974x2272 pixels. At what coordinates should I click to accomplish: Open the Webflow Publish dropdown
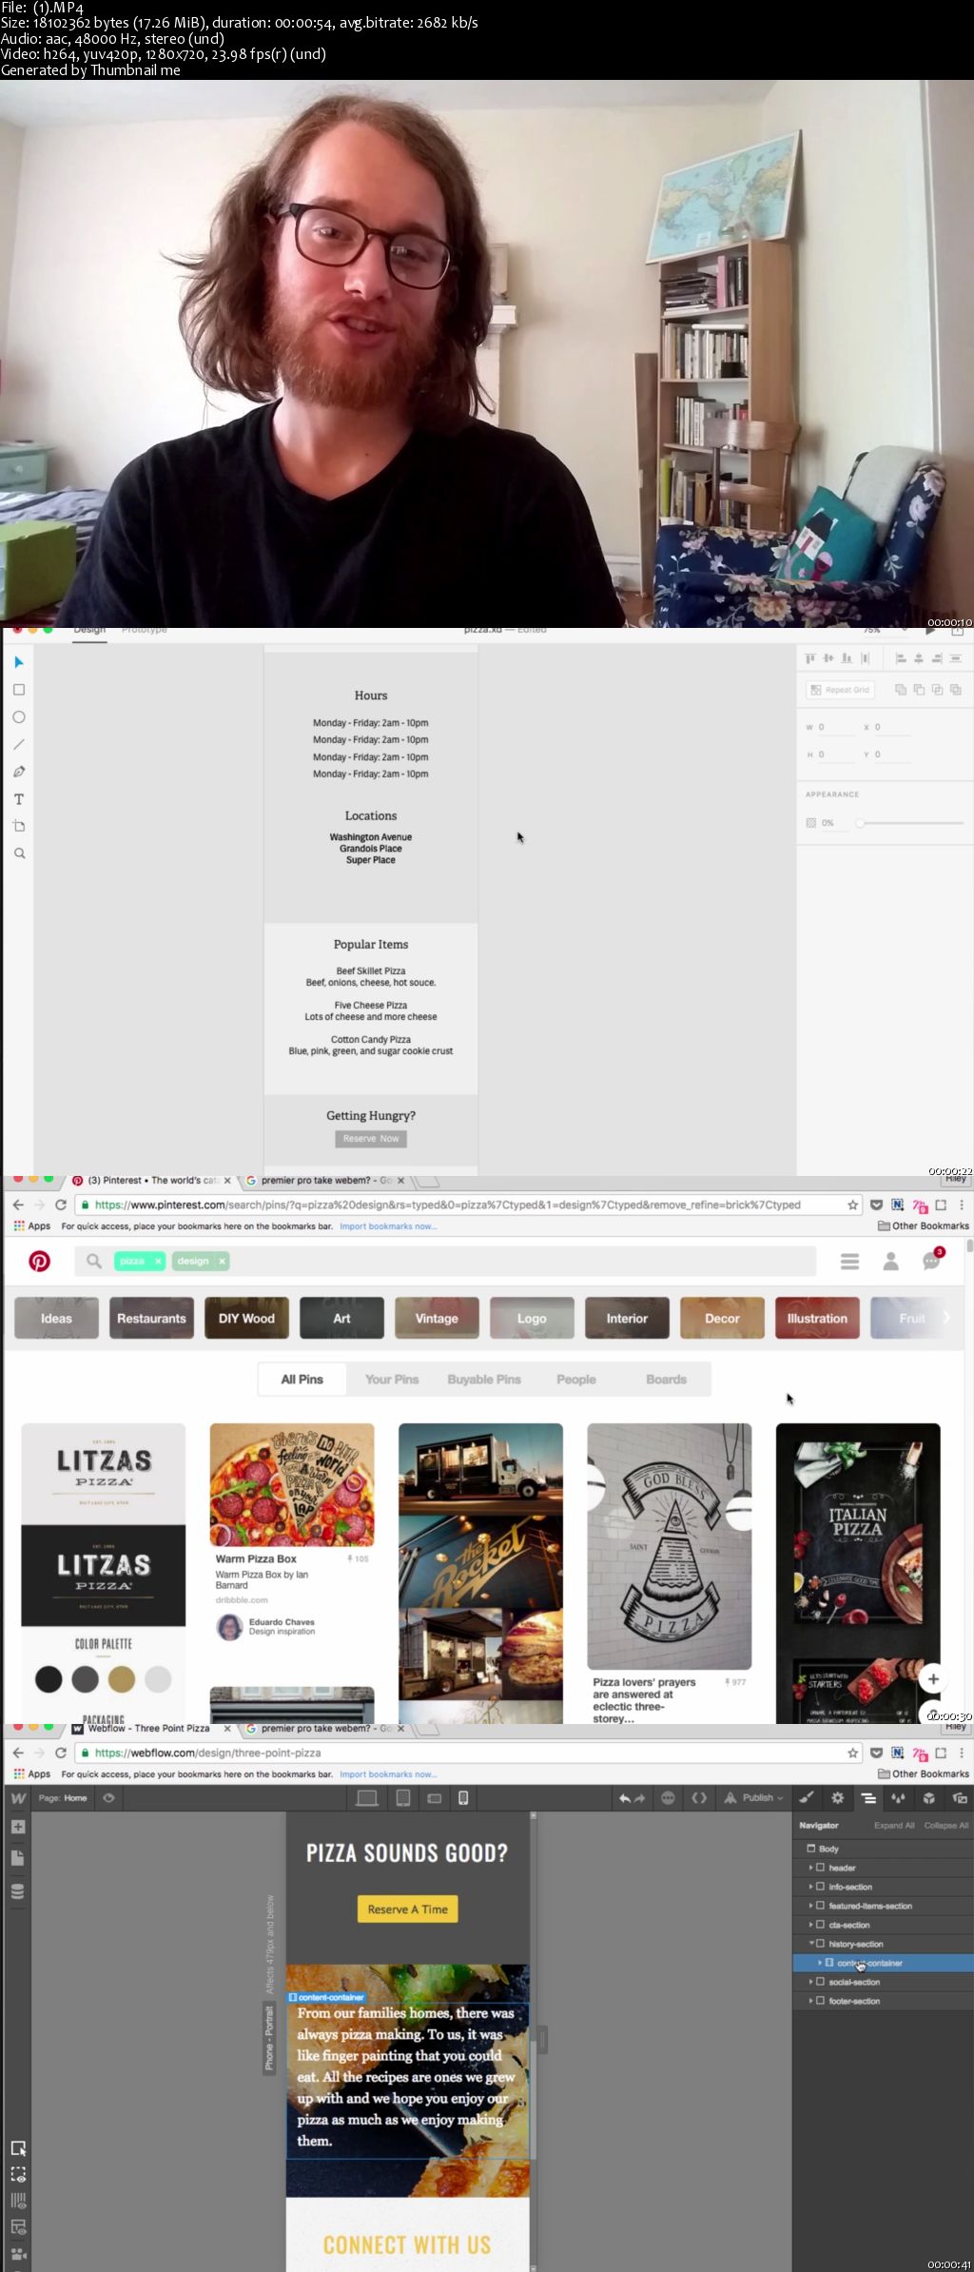(x=754, y=1798)
